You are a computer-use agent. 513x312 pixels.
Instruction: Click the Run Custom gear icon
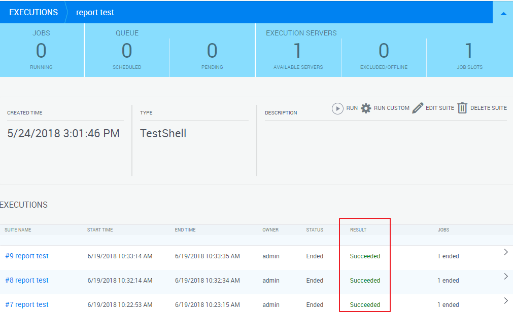tap(366, 108)
